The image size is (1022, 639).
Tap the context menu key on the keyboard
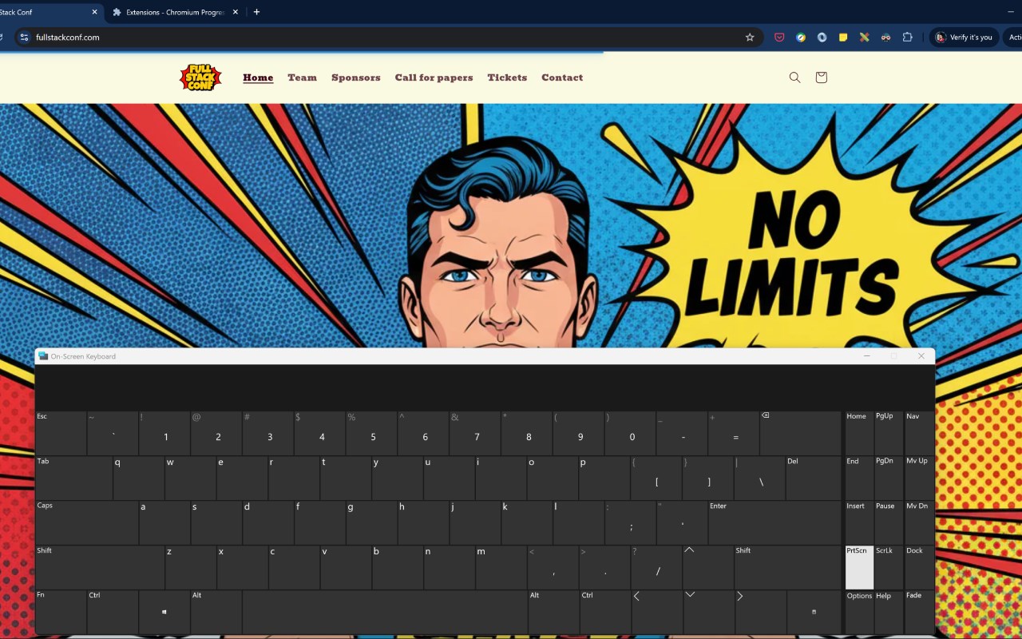click(814, 612)
